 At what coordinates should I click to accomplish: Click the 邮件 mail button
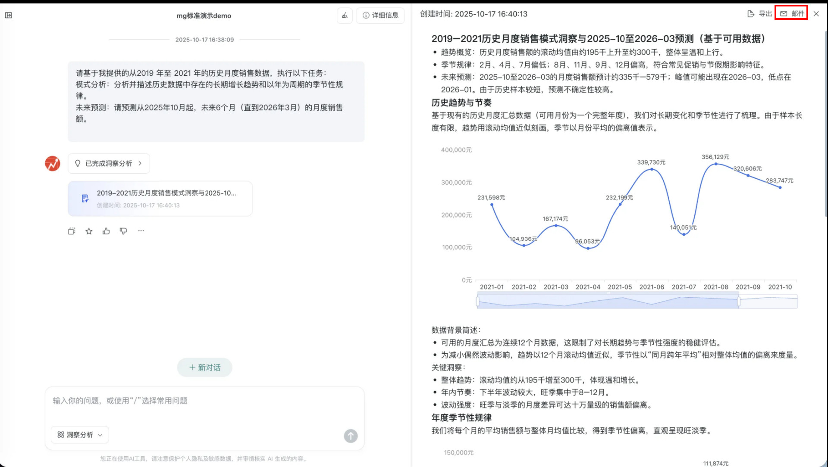792,14
